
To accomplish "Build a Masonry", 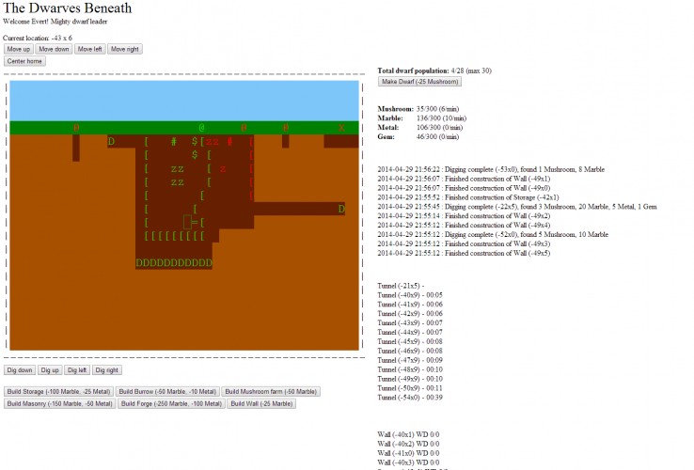I will click(60, 403).
